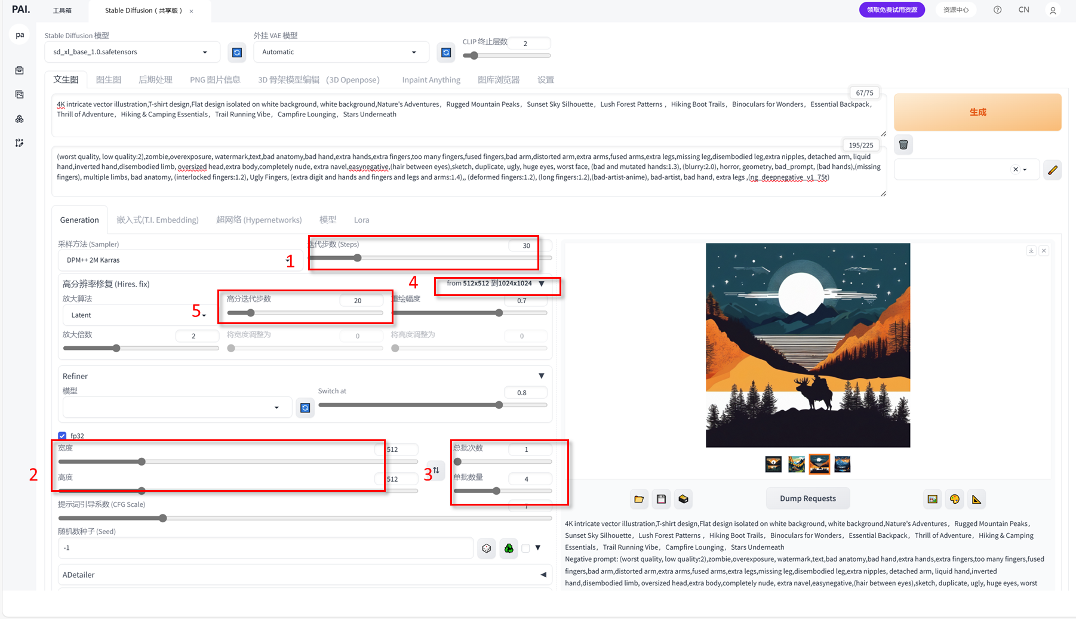Viewport: 1076px width, 619px height.
Task: Open the Refiner model dropdown
Action: [x=177, y=408]
